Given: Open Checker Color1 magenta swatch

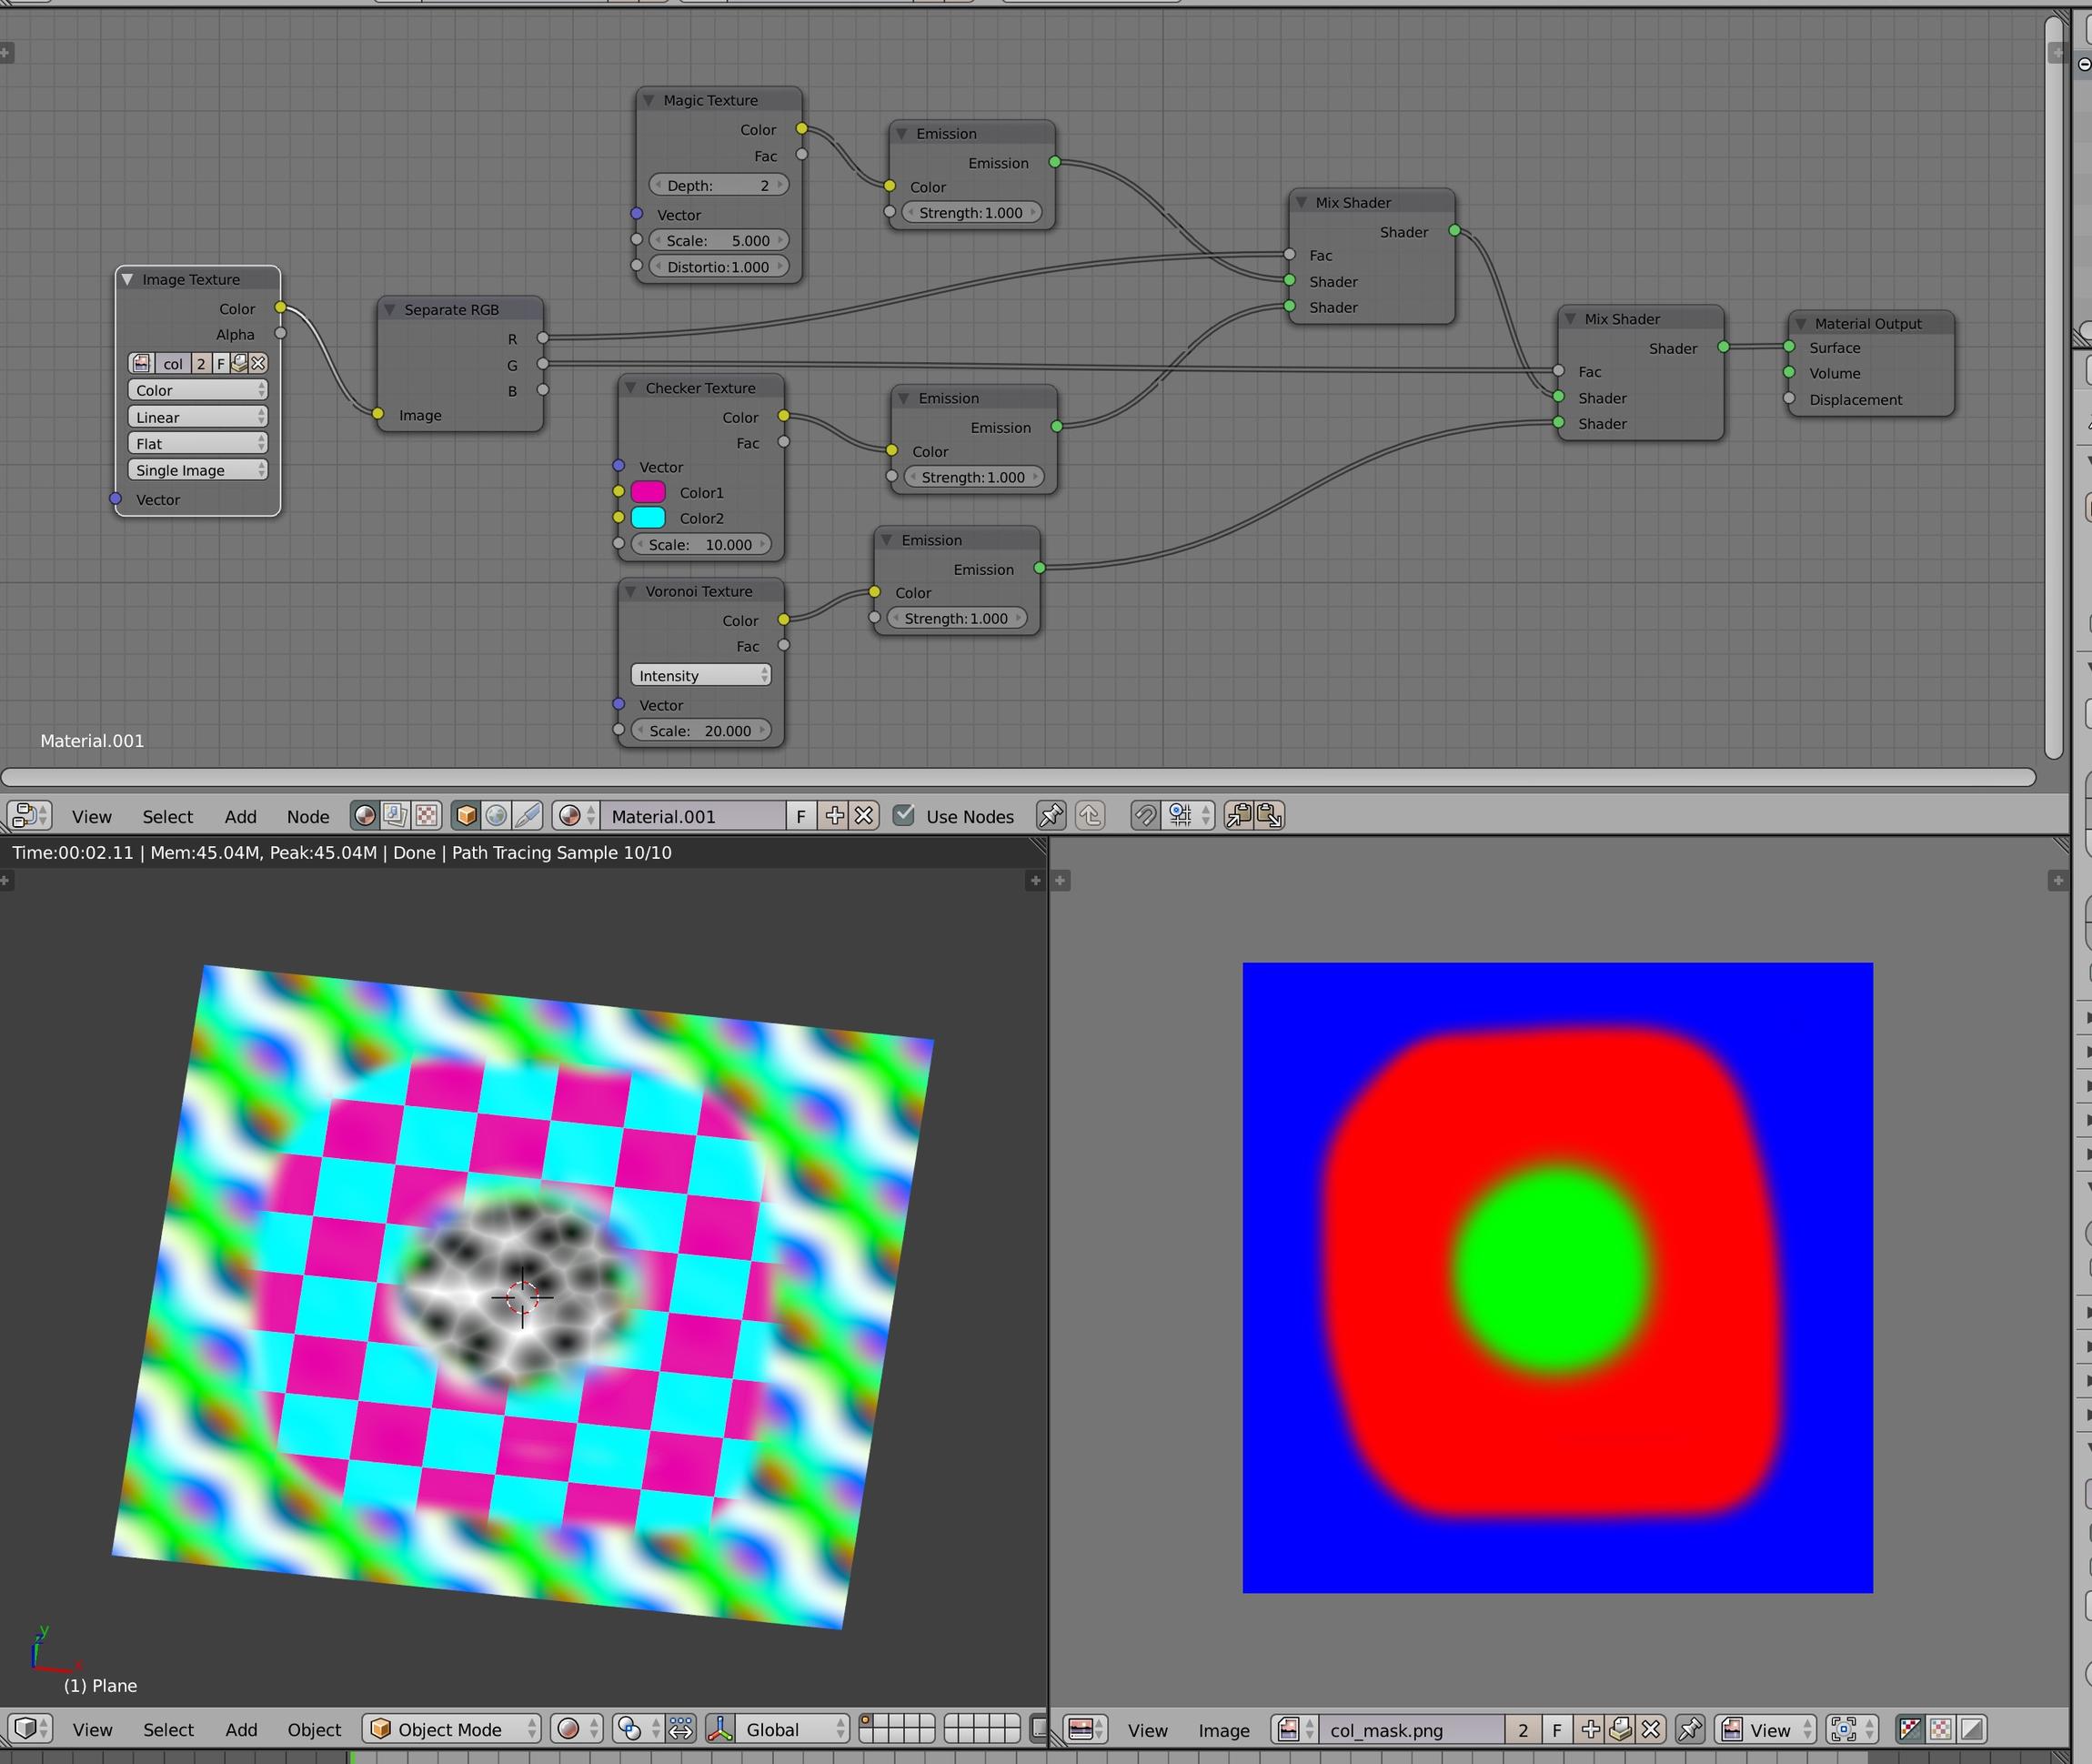Looking at the screenshot, I should tap(649, 492).
